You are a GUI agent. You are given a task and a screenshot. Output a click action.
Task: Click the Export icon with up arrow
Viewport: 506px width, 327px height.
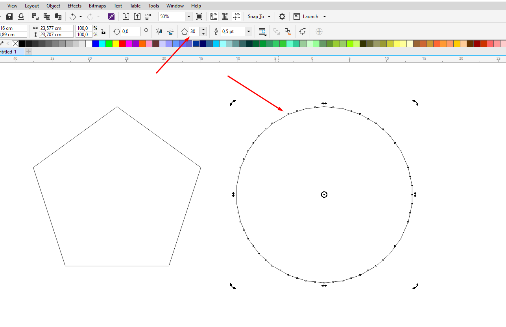tap(137, 17)
